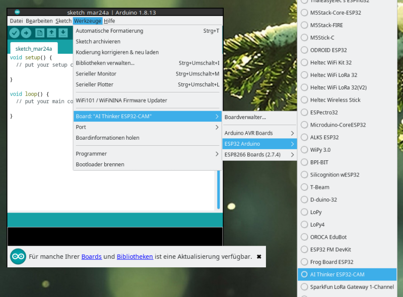The image size is (403, 297).
Task: Select the ALKS ESP32 board
Action: pyautogui.click(x=347, y=137)
